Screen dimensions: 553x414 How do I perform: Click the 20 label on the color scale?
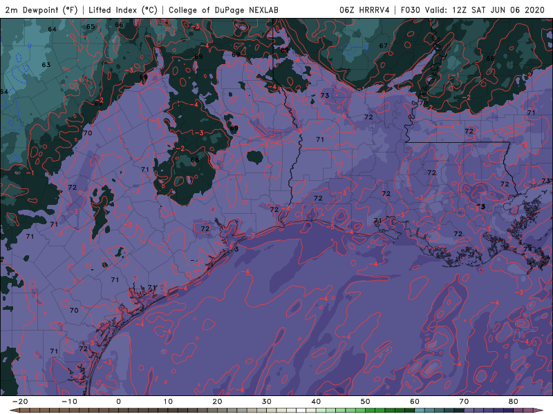217,402
